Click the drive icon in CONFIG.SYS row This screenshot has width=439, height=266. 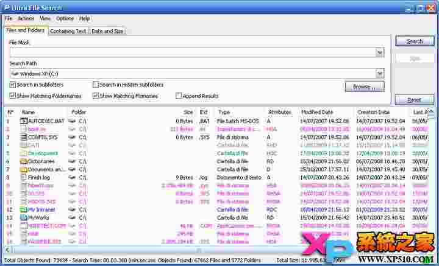click(x=73, y=138)
